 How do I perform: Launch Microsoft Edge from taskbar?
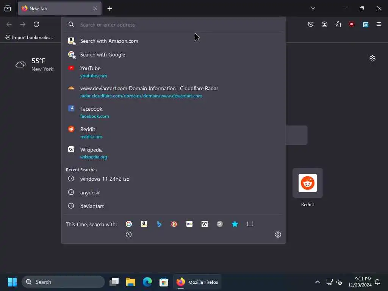(x=147, y=282)
